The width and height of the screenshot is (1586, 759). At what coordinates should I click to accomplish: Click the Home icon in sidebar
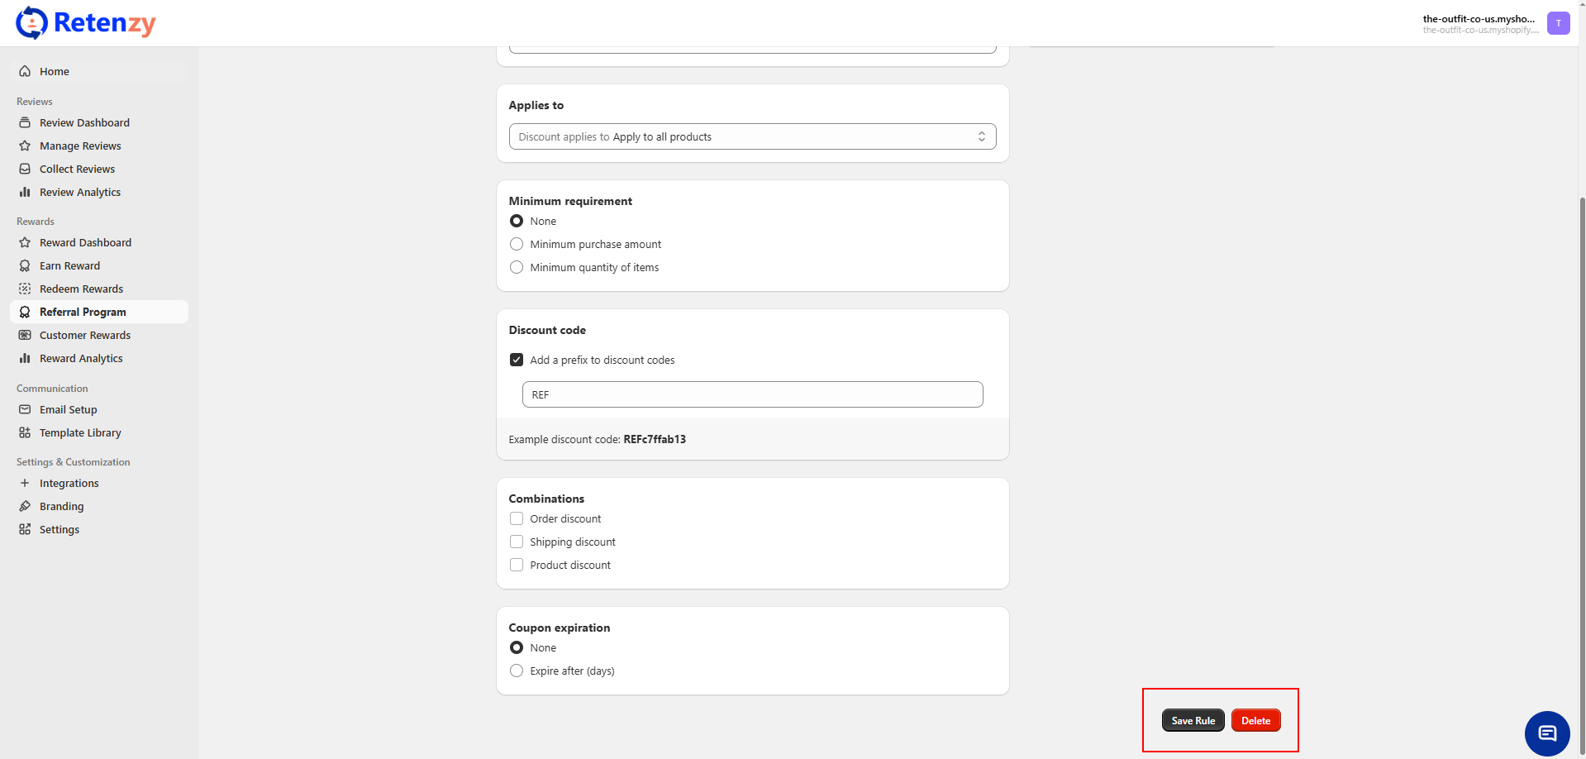pos(25,71)
